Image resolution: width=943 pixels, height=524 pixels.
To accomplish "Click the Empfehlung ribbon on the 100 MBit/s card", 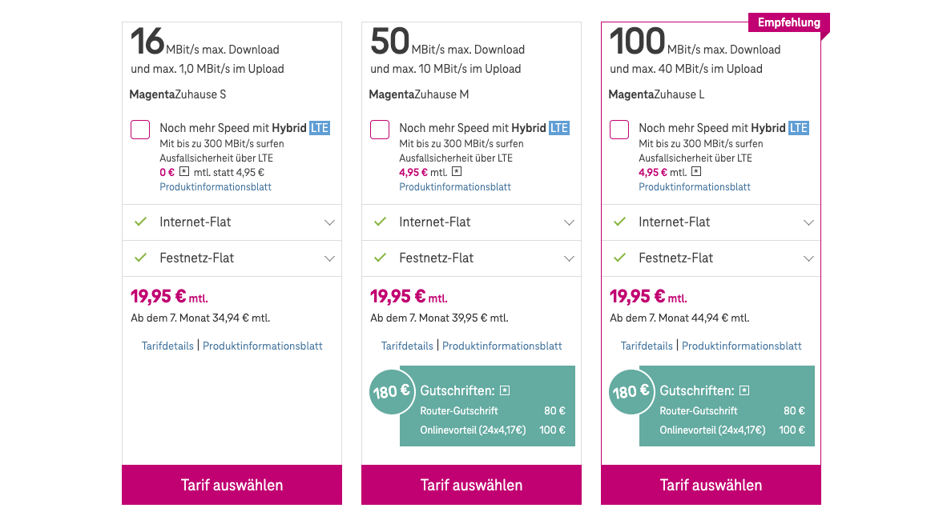I will tap(789, 23).
